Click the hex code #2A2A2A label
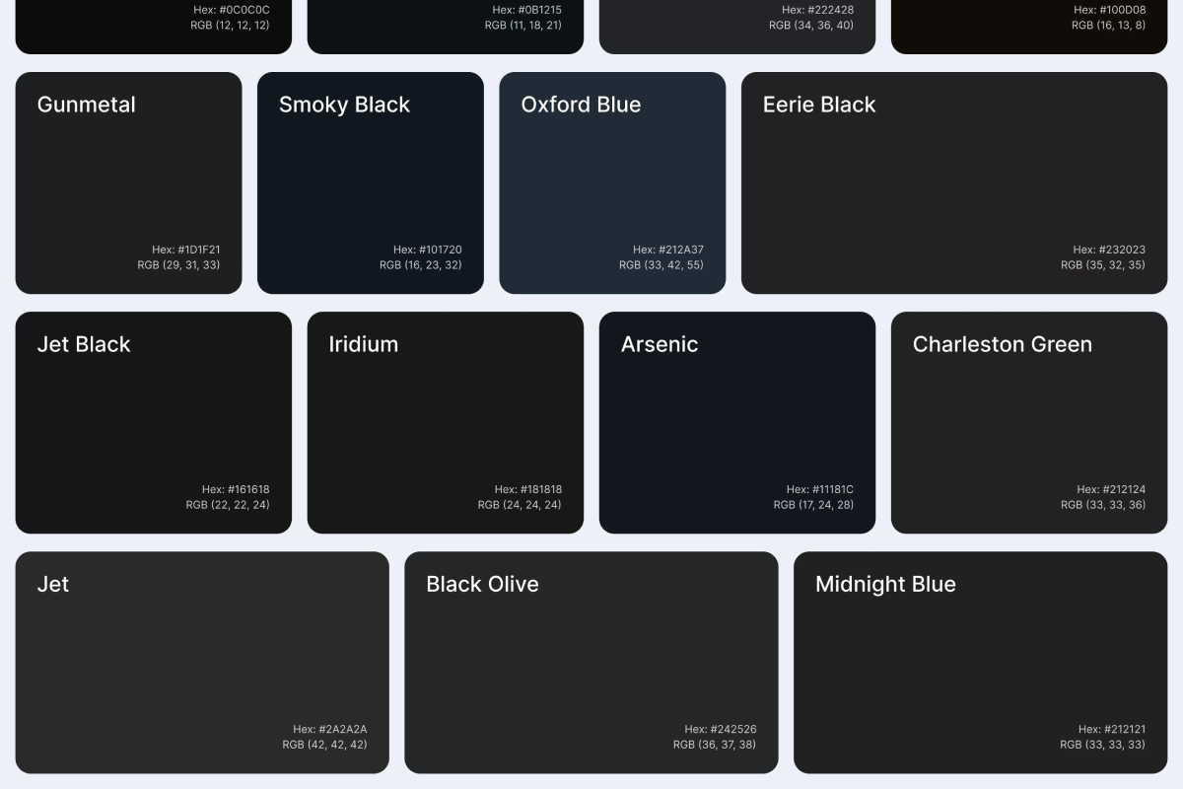The image size is (1183, 789). pyautogui.click(x=329, y=729)
